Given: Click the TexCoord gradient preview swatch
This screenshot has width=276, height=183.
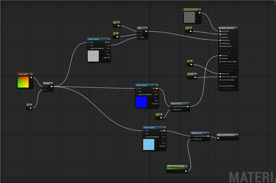Looking at the screenshot, I should click(x=23, y=82).
